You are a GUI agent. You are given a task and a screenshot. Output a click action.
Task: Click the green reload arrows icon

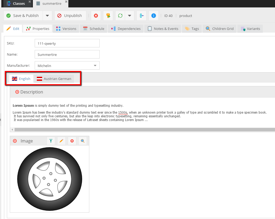click(120, 16)
